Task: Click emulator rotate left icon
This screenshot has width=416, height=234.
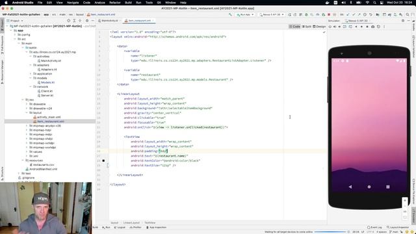Action: coord(344,27)
